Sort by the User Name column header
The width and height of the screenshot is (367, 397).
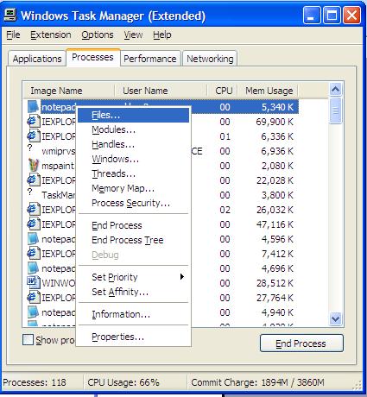tap(161, 91)
